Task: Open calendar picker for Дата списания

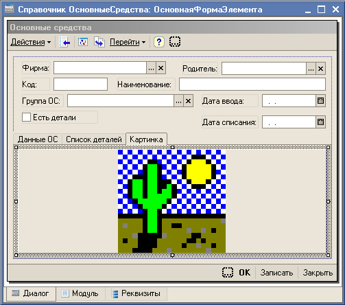Action: coord(320,122)
